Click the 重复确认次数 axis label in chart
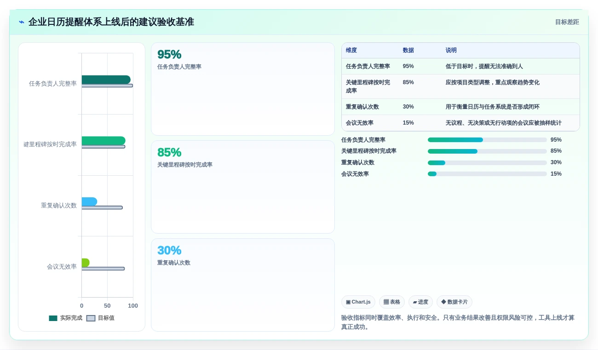This screenshot has height=350, width=598. pos(59,206)
